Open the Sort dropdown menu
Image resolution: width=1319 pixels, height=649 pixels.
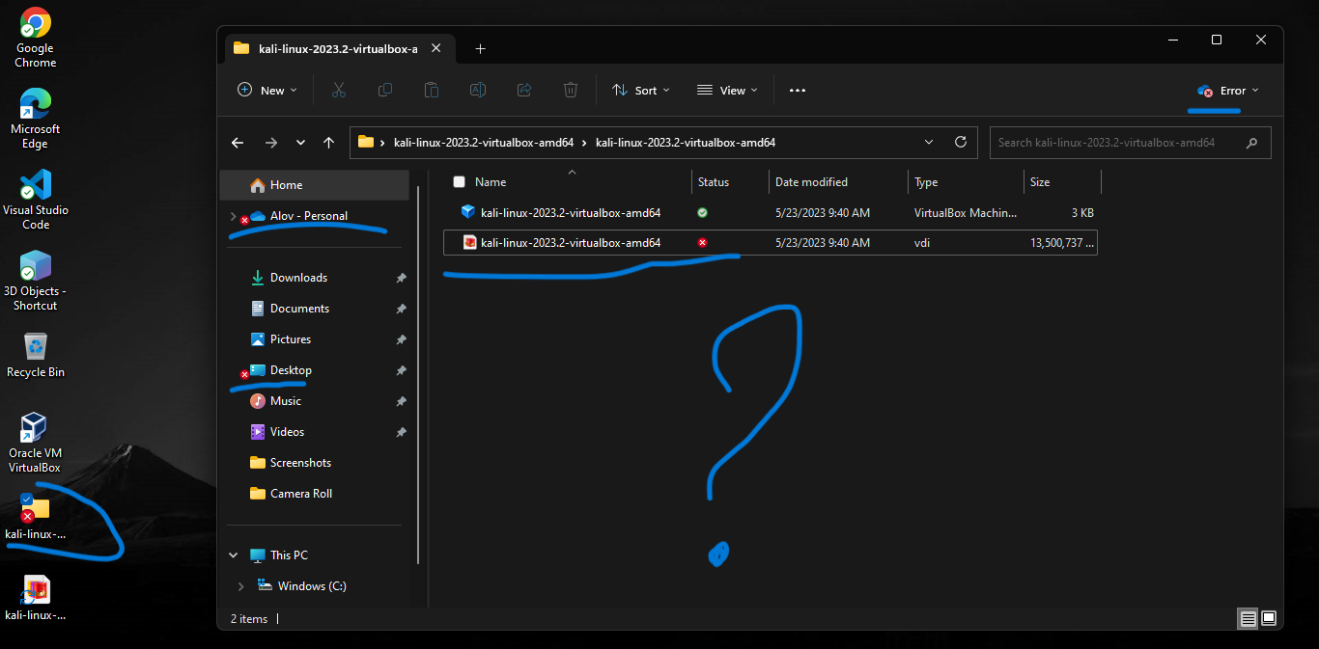(641, 90)
